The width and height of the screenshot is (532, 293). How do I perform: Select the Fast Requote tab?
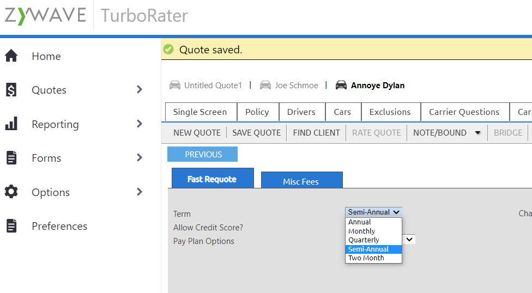[x=213, y=179]
